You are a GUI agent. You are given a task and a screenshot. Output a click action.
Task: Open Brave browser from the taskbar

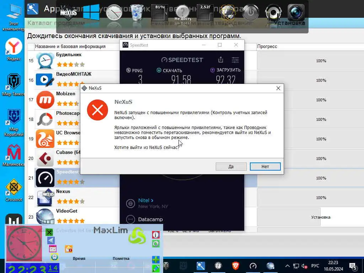pos(235,266)
